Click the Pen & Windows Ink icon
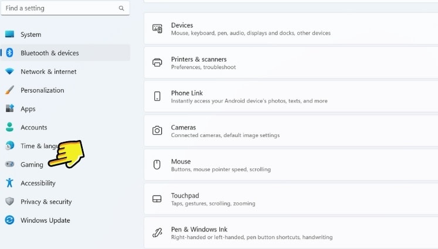 click(x=157, y=233)
